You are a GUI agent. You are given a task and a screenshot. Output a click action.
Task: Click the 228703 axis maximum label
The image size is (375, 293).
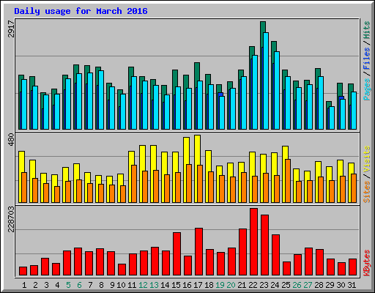(x=11, y=219)
